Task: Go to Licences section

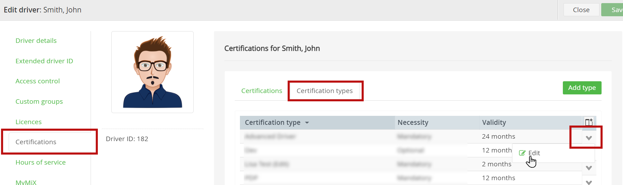Action: [x=28, y=122]
